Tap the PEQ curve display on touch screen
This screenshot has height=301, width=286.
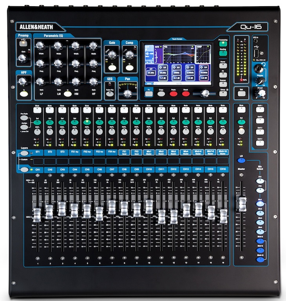pos(179,54)
